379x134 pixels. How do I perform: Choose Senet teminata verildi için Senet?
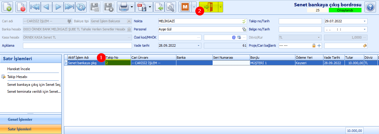34,91
